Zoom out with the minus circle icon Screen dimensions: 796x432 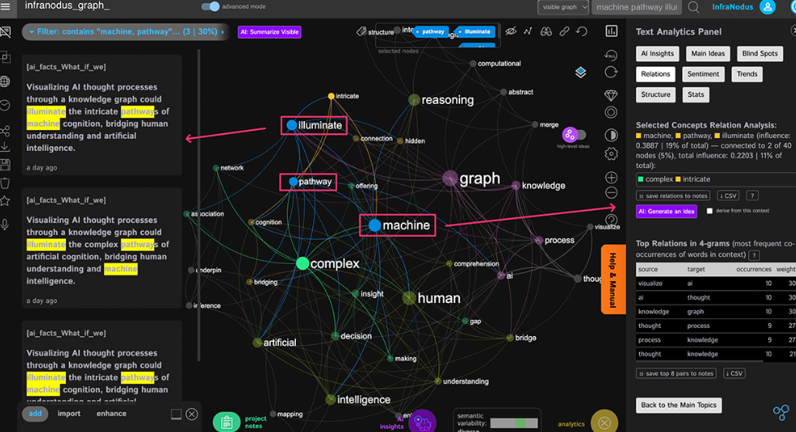pyautogui.click(x=611, y=192)
